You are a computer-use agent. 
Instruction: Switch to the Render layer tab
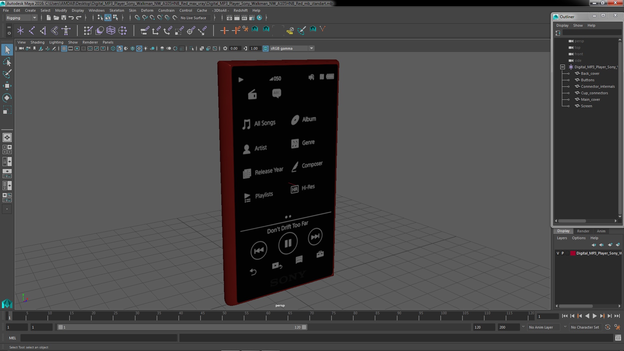pyautogui.click(x=583, y=231)
